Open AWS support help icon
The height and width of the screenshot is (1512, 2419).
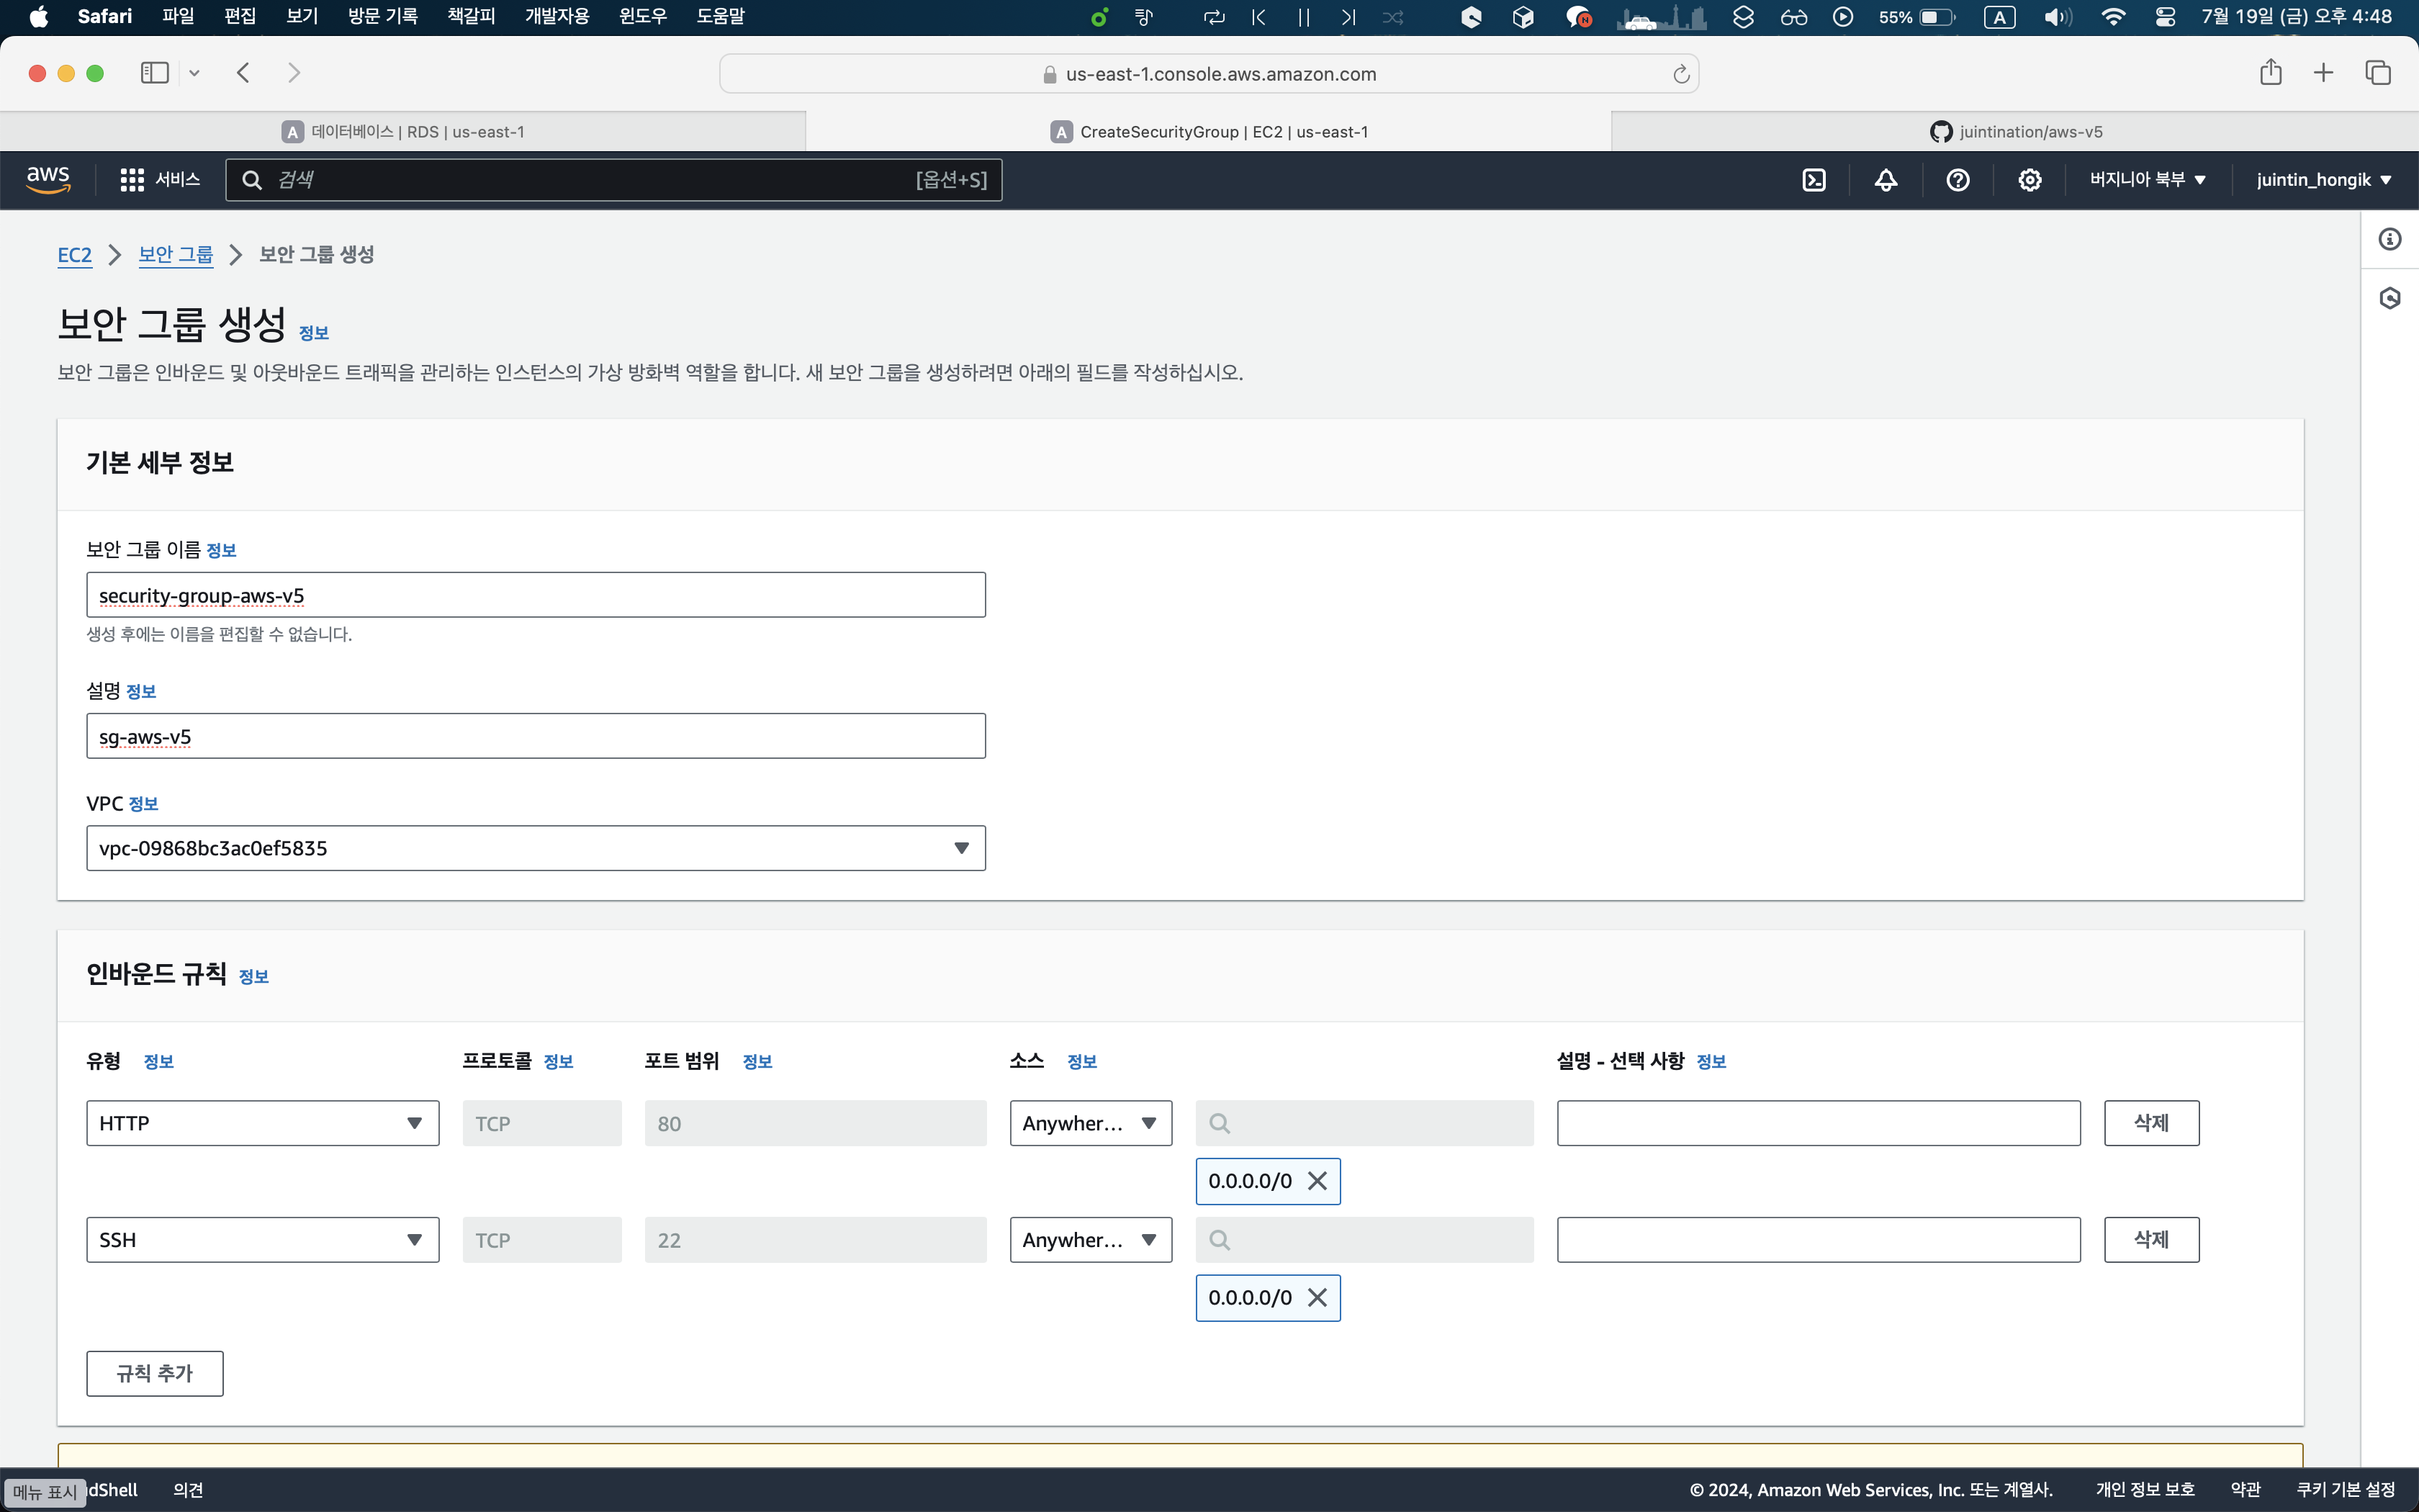[x=1958, y=180]
